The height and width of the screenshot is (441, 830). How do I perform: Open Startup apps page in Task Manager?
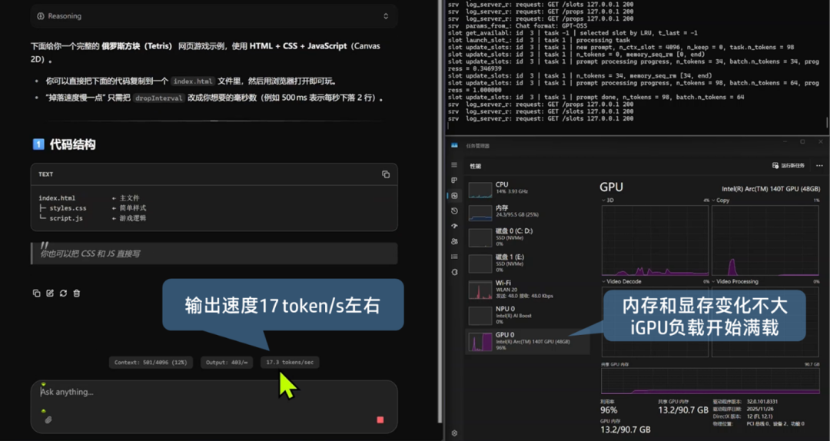click(454, 226)
